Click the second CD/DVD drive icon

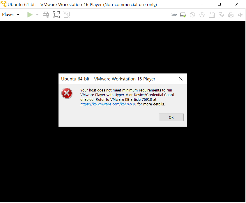tap(202, 15)
